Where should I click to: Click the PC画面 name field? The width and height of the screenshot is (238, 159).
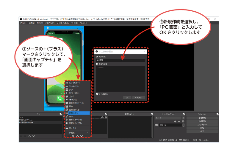click(120, 60)
